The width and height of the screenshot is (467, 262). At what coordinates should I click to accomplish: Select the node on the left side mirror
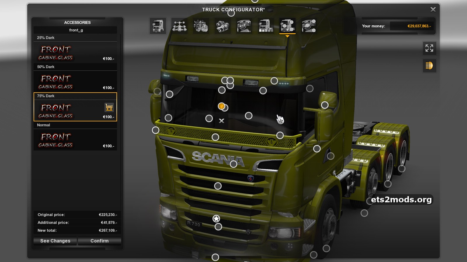click(x=157, y=92)
